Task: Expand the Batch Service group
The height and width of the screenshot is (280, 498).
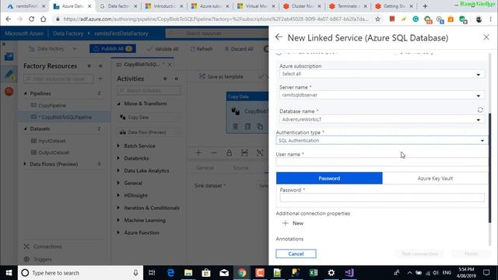Action: (x=118, y=145)
